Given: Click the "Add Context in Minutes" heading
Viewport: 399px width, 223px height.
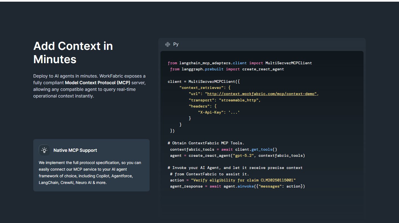Looking at the screenshot, I should 73,53.
